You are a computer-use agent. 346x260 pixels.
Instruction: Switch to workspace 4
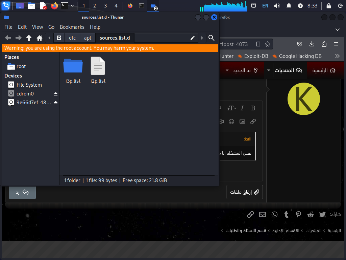[x=116, y=6]
